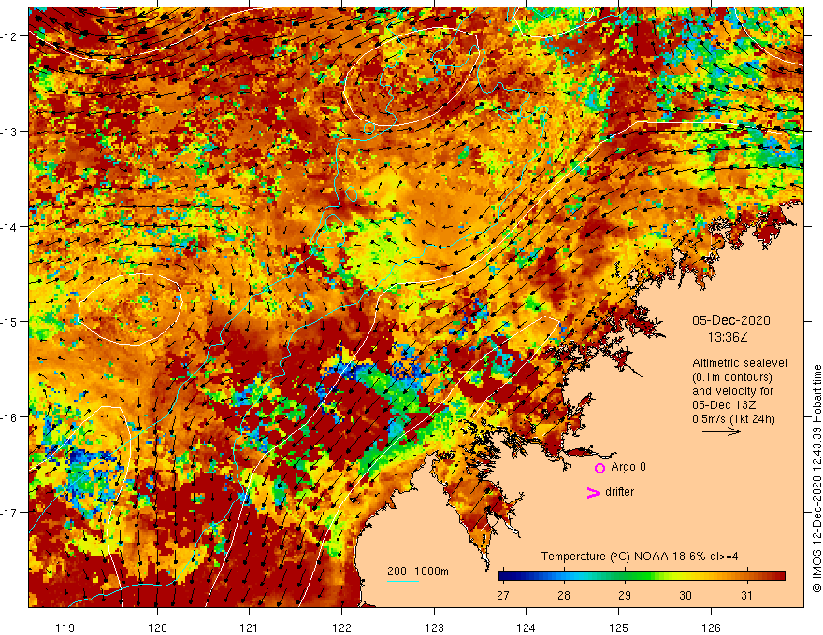Click the IMOS copyright timestamp text
This screenshot has height=635, width=823.
point(816,478)
